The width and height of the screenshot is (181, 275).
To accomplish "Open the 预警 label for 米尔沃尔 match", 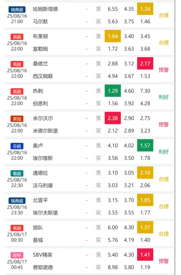I will (x=164, y=124).
